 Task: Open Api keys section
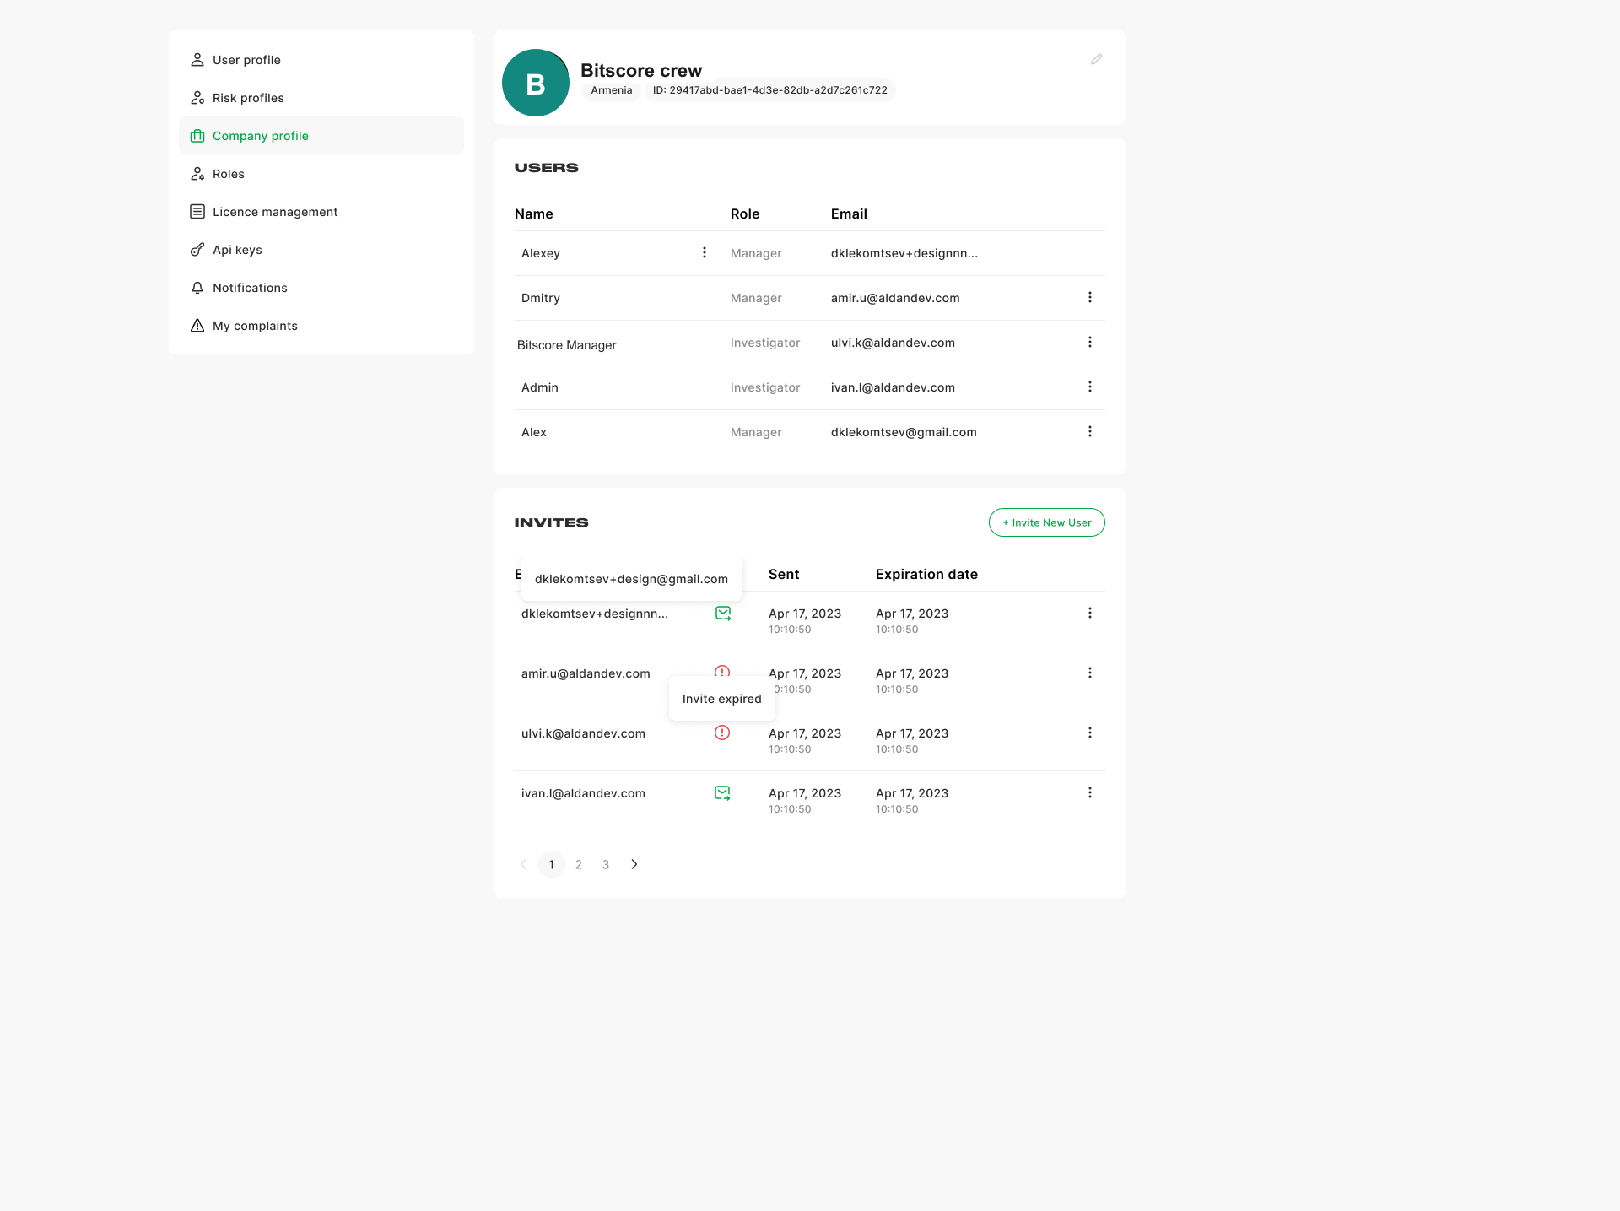(321, 250)
